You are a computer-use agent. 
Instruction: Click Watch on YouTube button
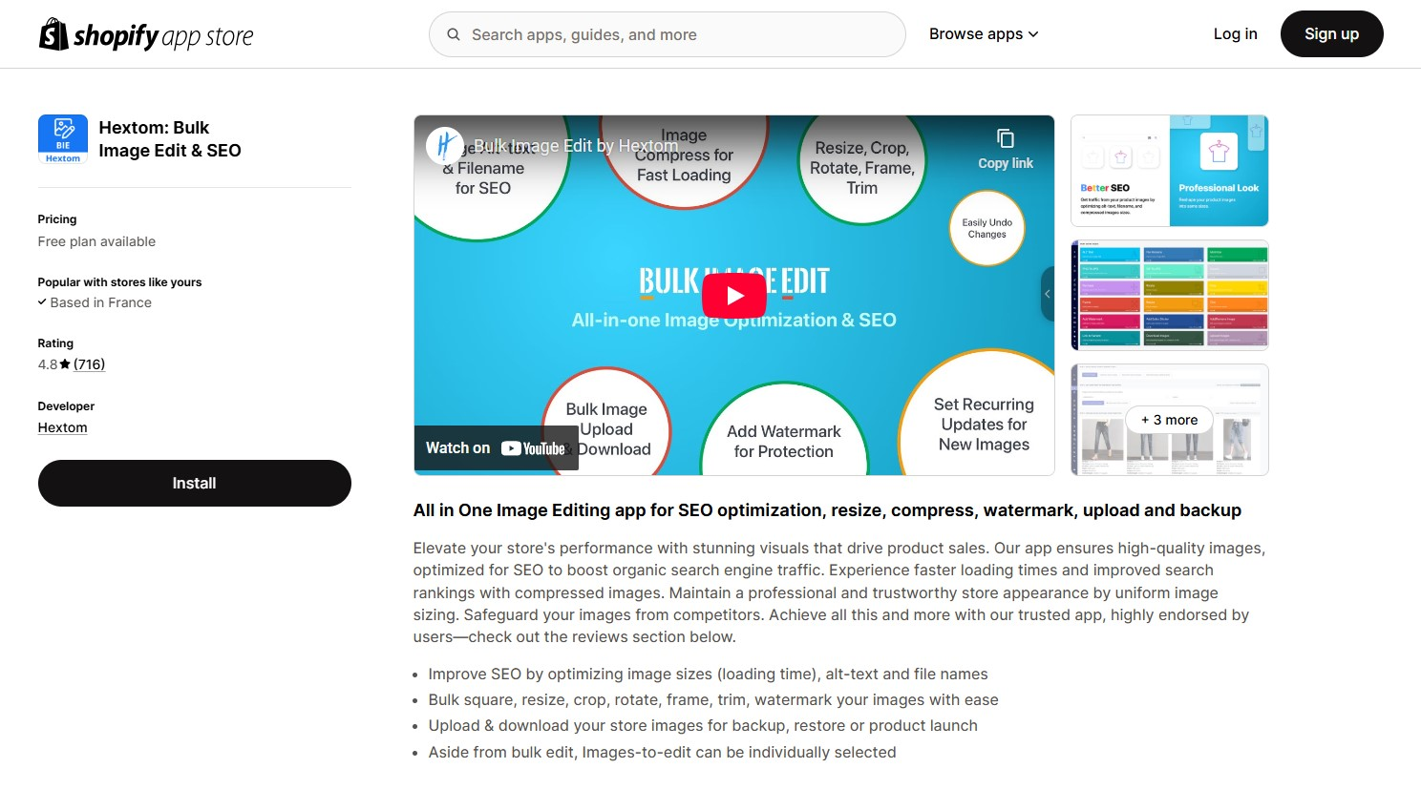pyautogui.click(x=496, y=448)
